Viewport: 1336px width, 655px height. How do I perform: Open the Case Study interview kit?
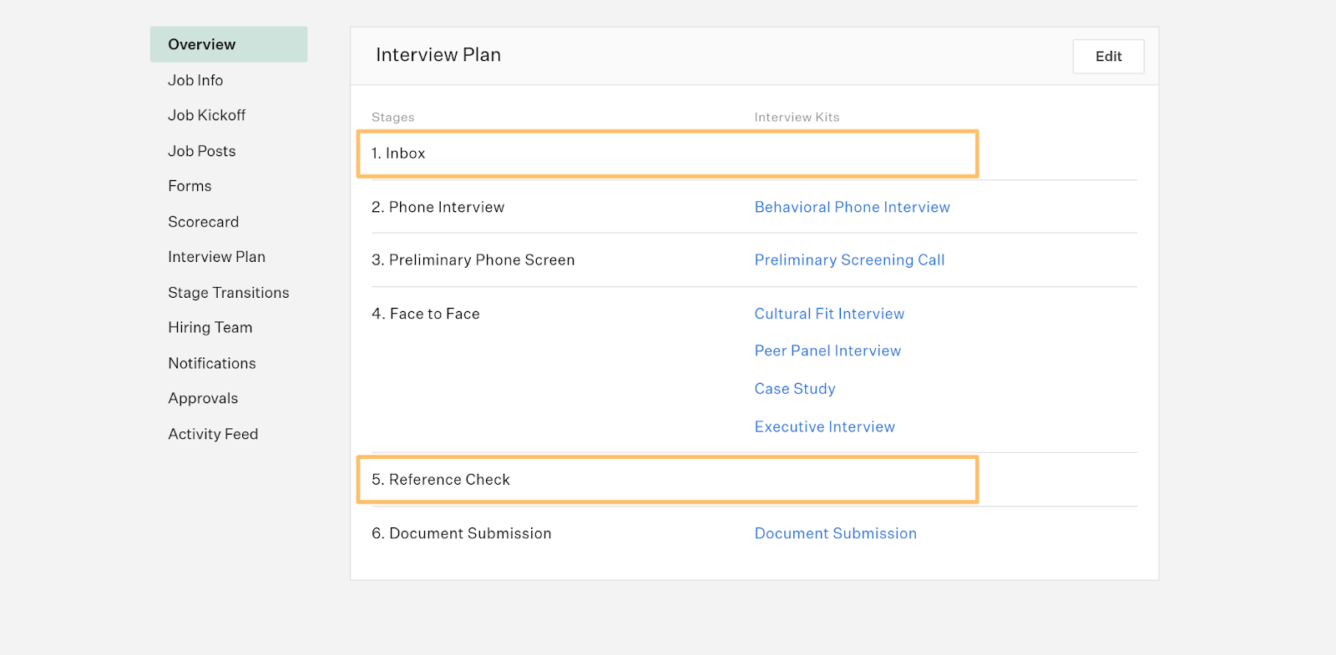click(x=795, y=389)
